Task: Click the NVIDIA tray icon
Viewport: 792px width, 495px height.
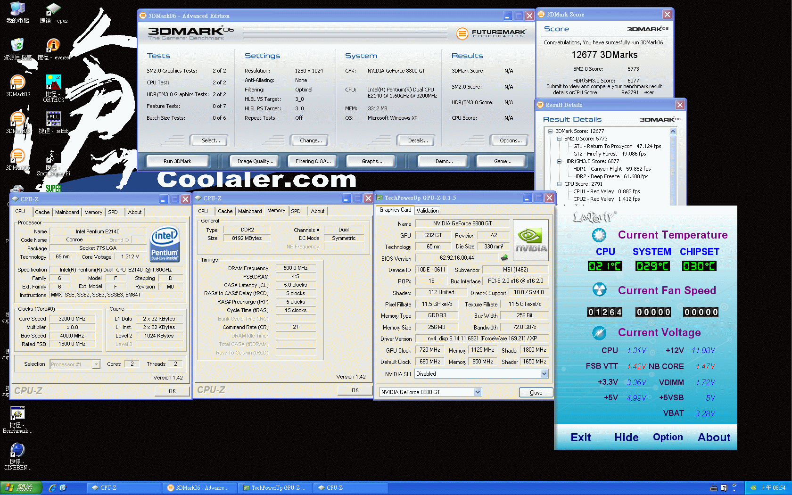Action: (x=753, y=488)
